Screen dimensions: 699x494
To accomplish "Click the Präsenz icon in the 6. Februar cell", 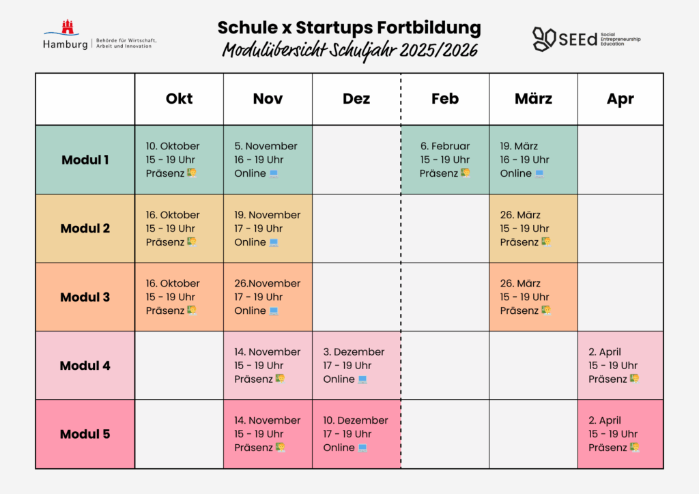I will click(466, 173).
